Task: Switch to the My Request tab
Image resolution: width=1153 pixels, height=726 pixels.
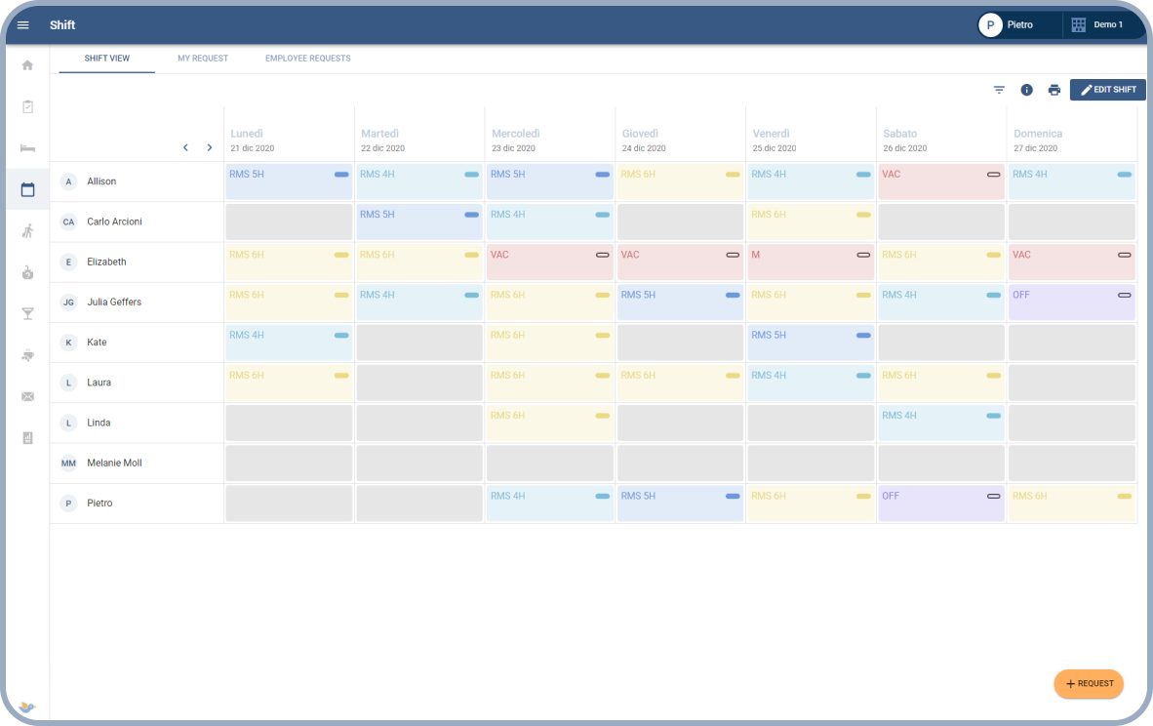Action: [x=203, y=59]
